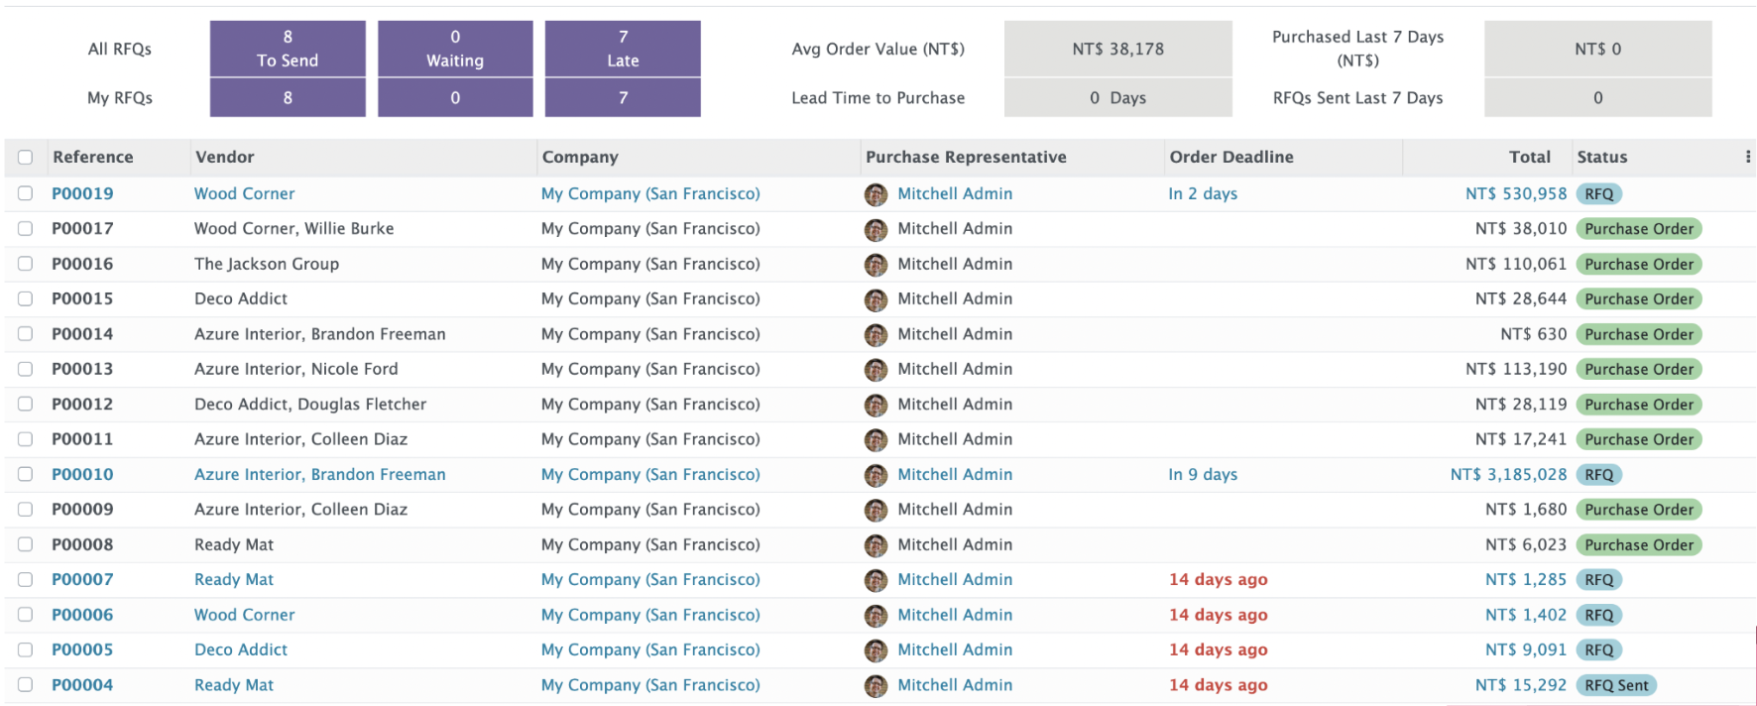Click Mitchell Admin avatar in P00019 row
Viewport: 1757px width, 706px height.
tap(876, 194)
